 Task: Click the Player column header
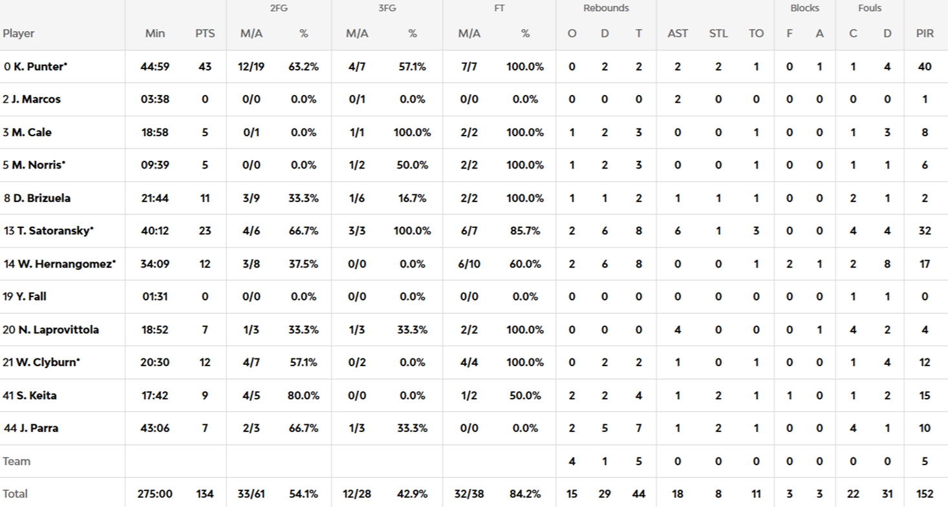point(19,34)
